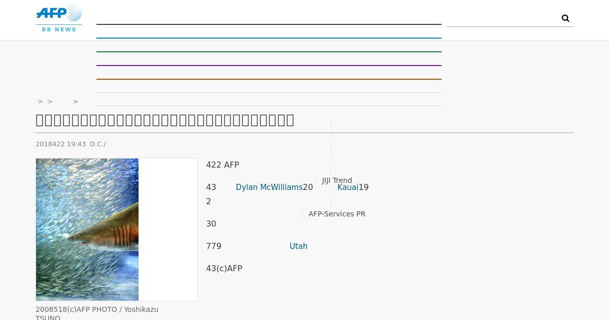Click the magnifying glass search icon
The height and width of the screenshot is (320, 609).
[565, 18]
